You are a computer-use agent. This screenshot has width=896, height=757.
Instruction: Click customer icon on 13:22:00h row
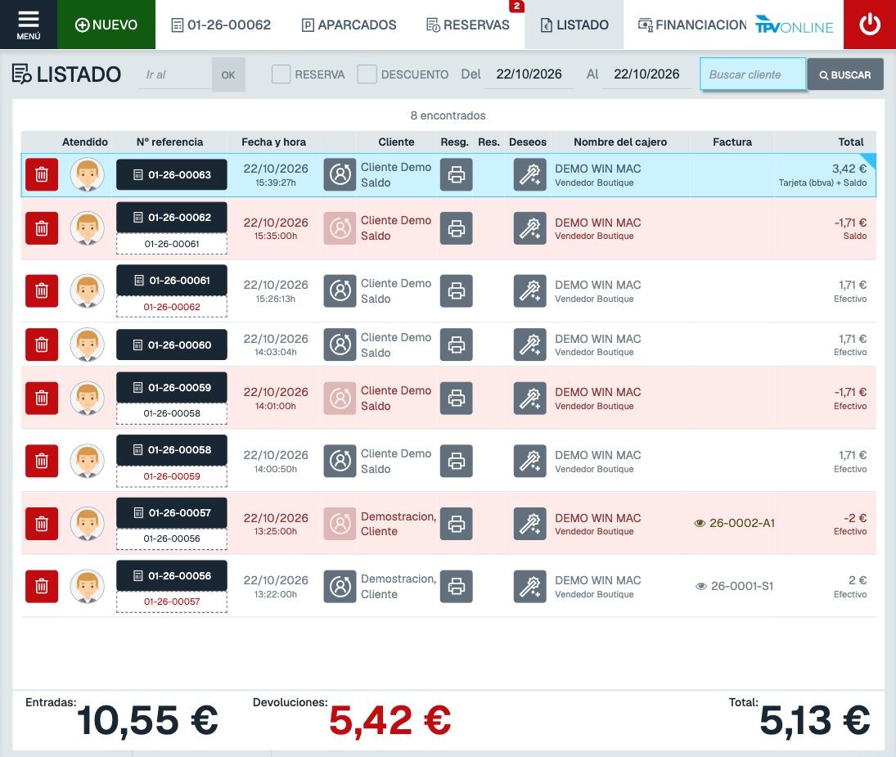[340, 586]
